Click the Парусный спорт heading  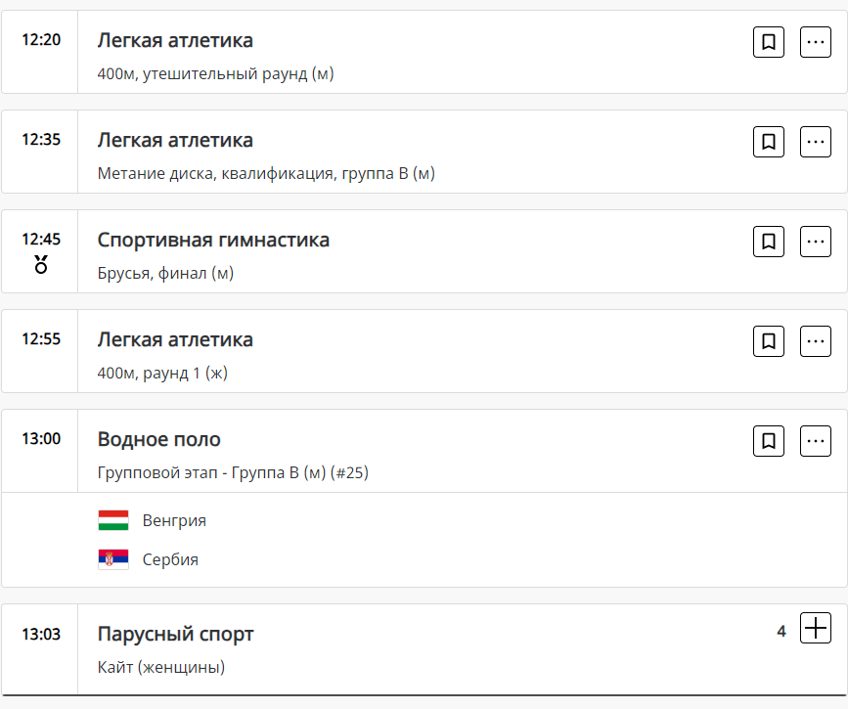176,634
